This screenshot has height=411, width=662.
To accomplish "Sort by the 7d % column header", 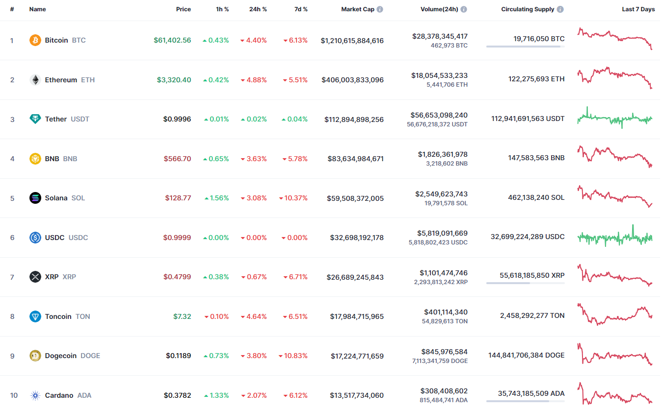I will click(301, 9).
